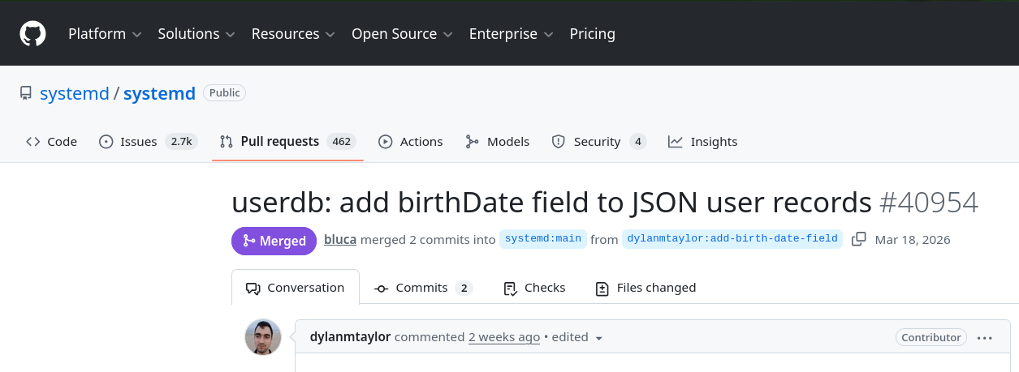Screen dimensions: 1019x372
Task: Open dylanmtaylor author link in comment
Action: pos(350,337)
